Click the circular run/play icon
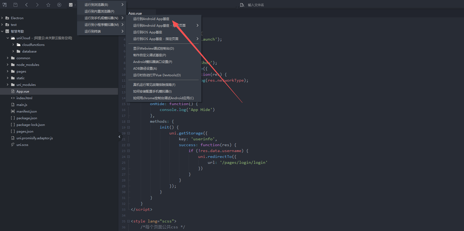This screenshot has height=231, width=464. click(59, 5)
